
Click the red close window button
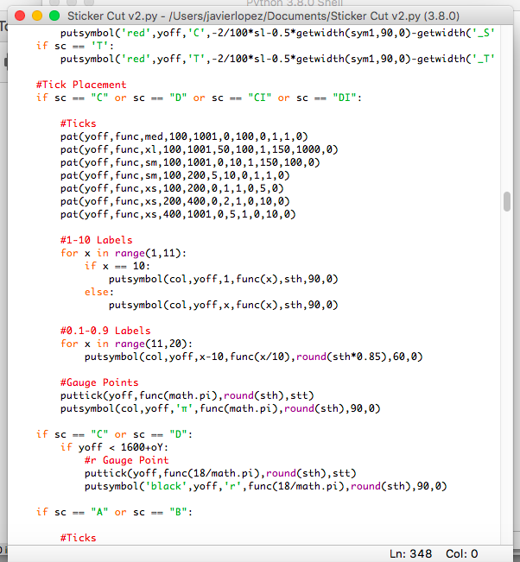tap(20, 16)
